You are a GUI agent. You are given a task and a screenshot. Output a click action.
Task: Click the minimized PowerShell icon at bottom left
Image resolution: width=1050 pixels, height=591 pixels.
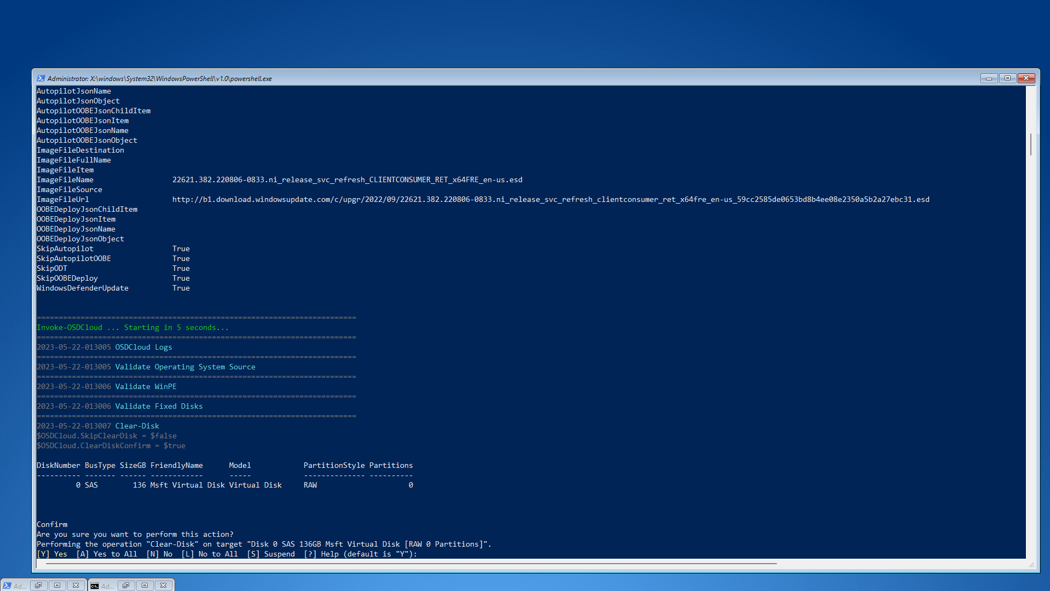tap(7, 586)
